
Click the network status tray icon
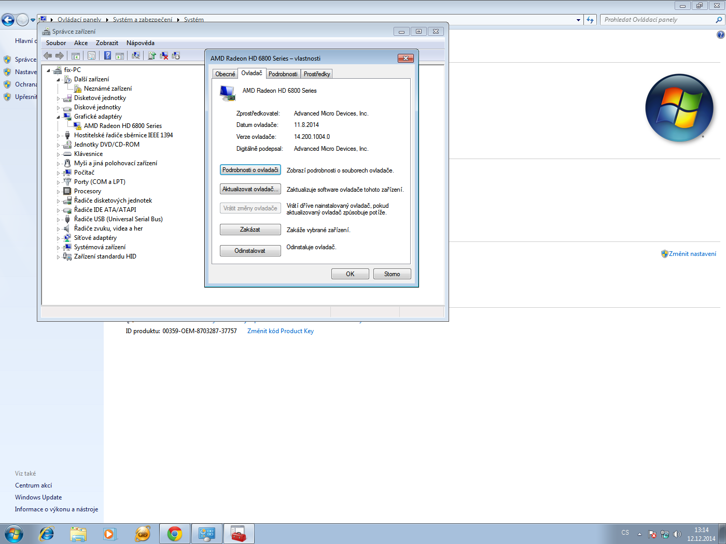click(x=665, y=534)
